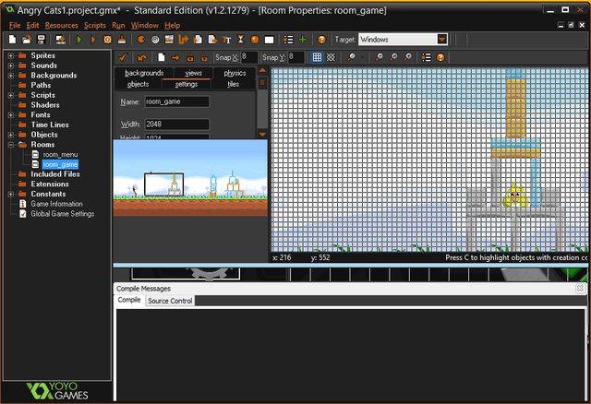
Task: Select the Compile tab
Action: pyautogui.click(x=129, y=300)
